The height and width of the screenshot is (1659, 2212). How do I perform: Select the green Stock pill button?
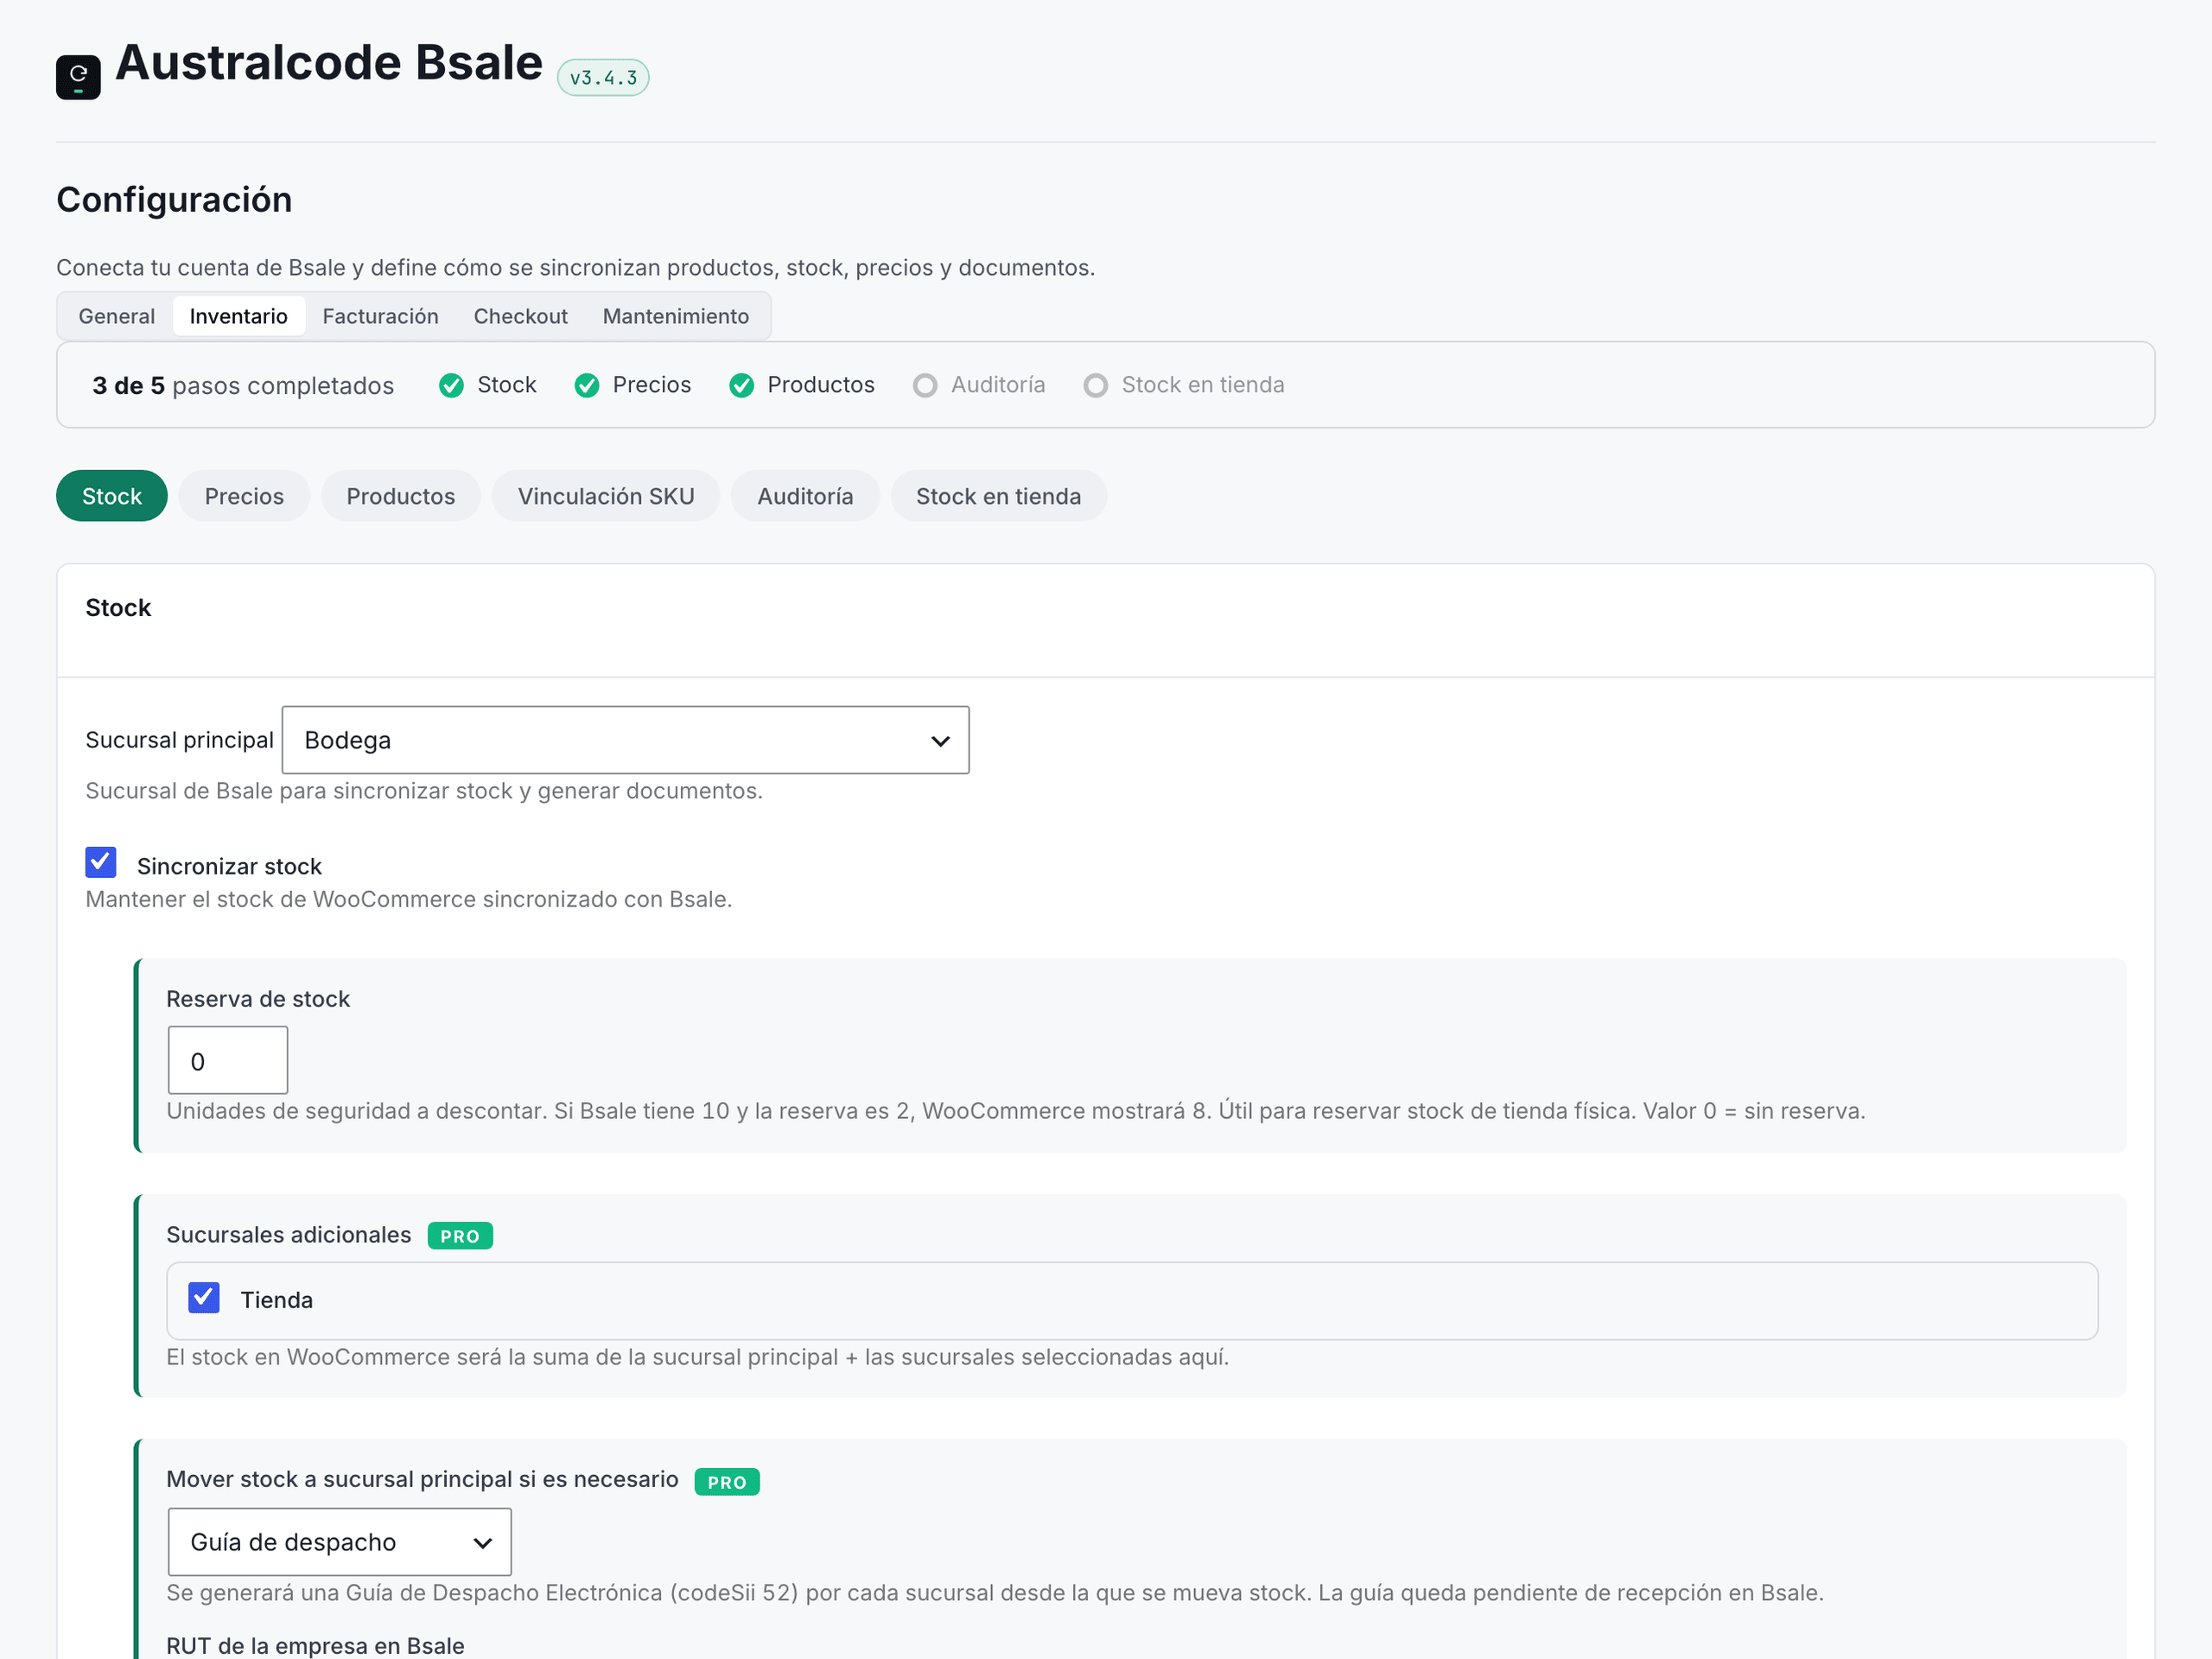point(112,496)
